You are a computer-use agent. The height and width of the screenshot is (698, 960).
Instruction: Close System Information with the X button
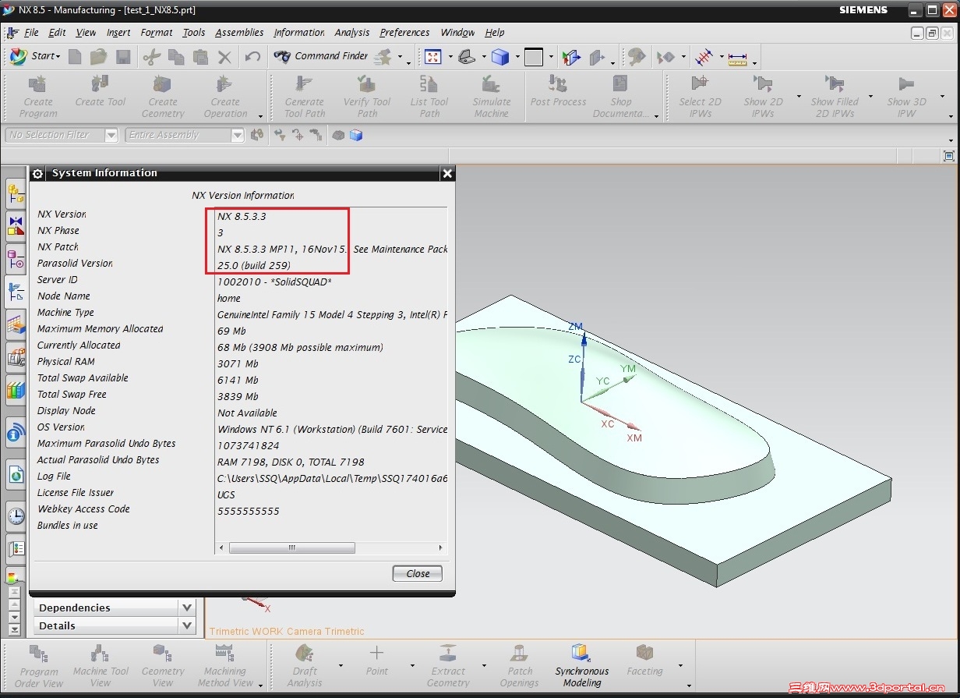pos(447,173)
